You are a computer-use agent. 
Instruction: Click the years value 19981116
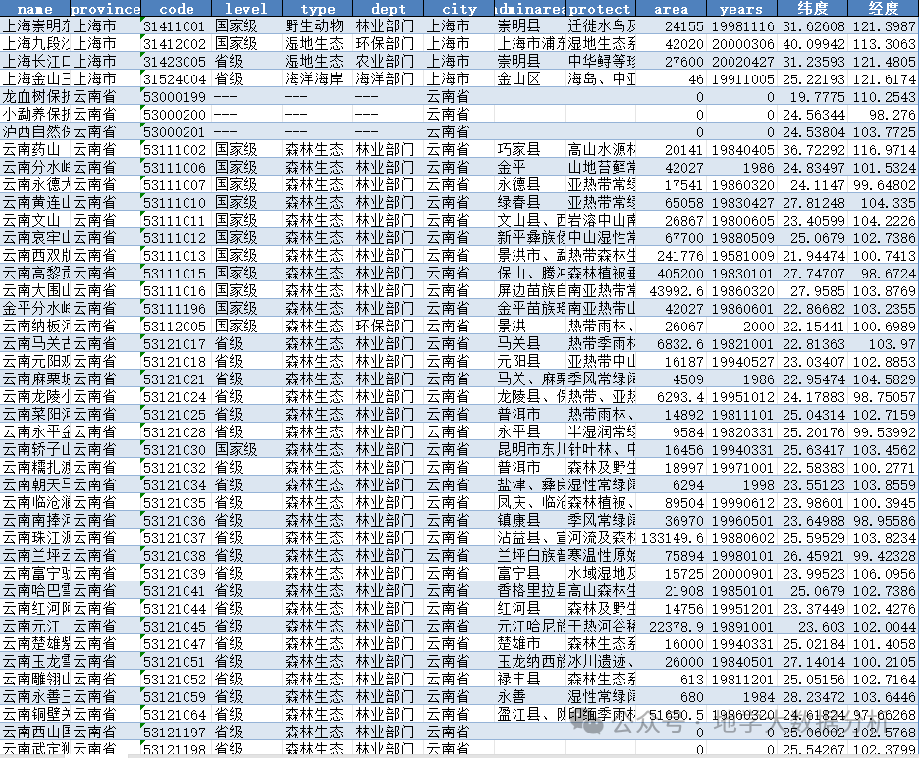click(x=741, y=26)
